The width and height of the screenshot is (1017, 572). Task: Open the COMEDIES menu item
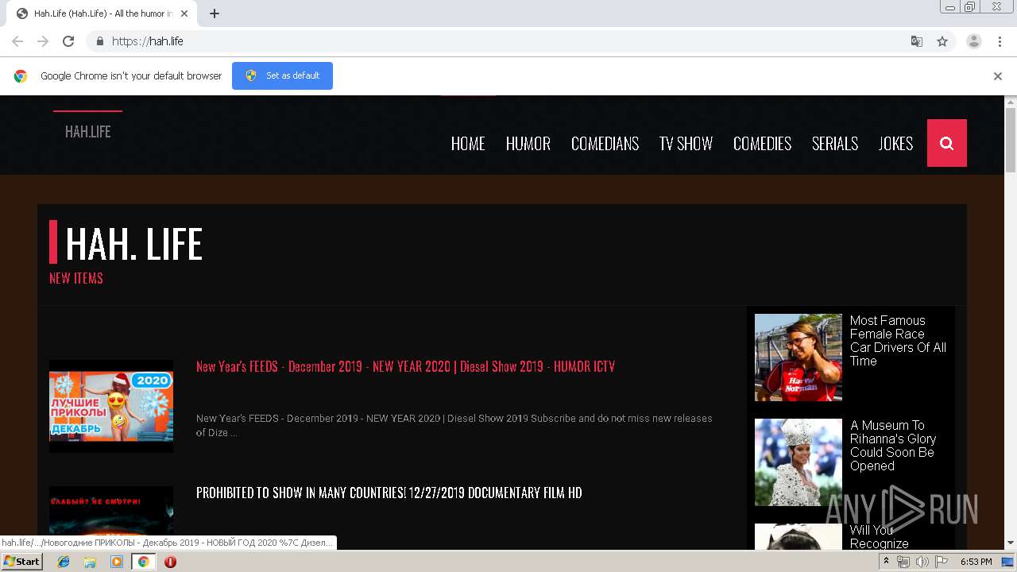(762, 144)
